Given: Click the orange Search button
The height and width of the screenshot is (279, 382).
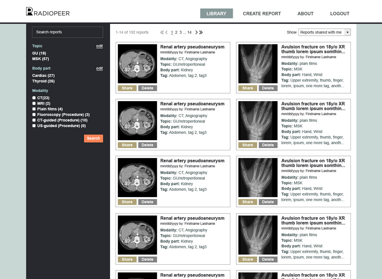Looking at the screenshot, I should [x=94, y=138].
